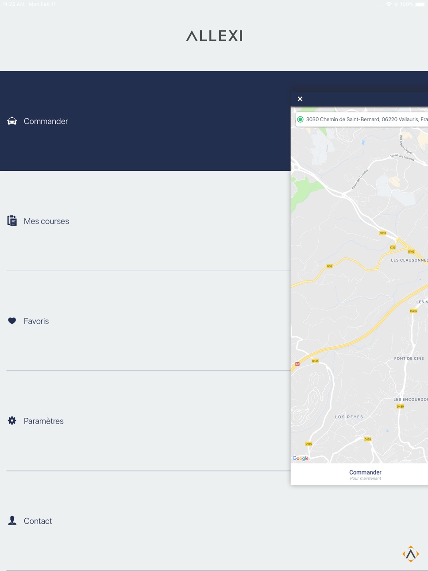The width and height of the screenshot is (428, 571).
Task: Click FONT DE CINÉ map label
Action: (409, 359)
